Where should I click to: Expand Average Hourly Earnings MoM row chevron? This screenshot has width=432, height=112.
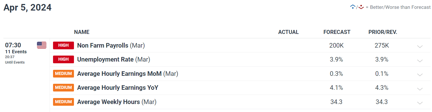(420, 75)
